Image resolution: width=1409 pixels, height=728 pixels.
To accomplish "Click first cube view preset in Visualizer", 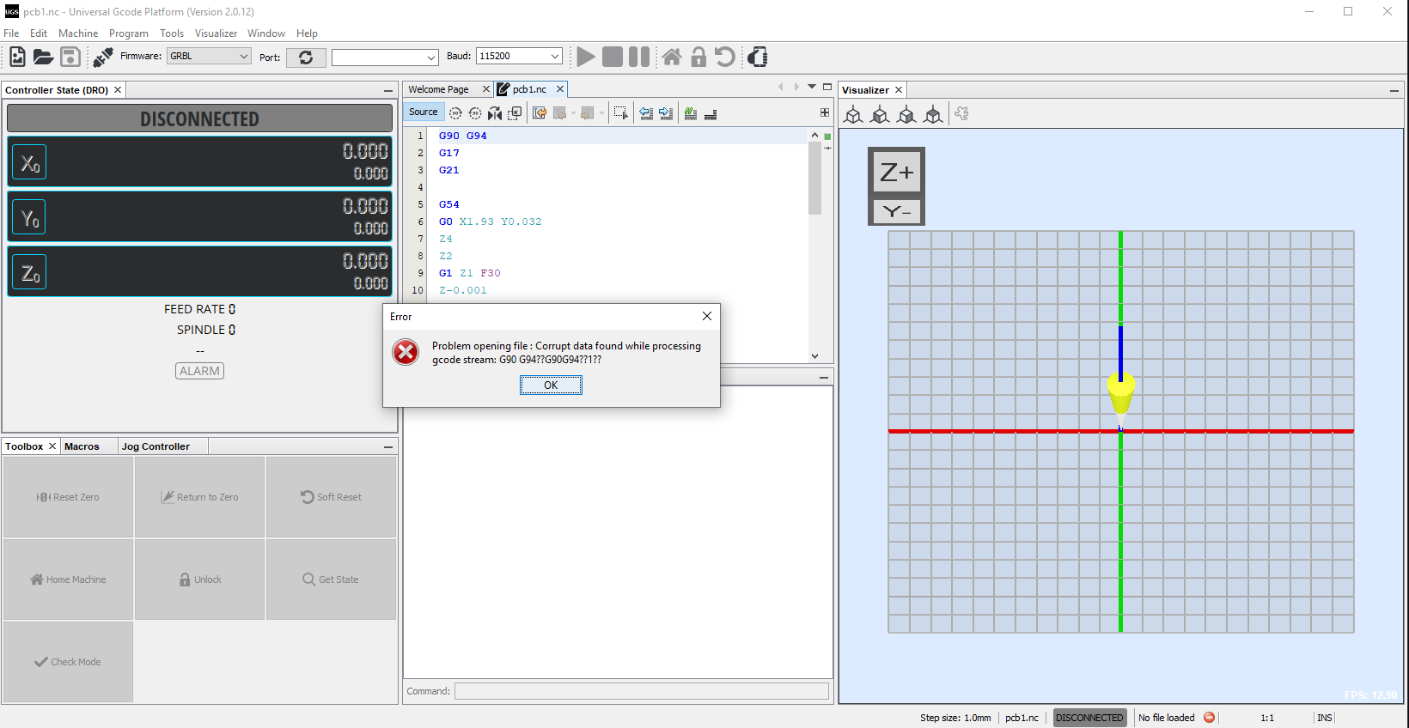I will tap(853, 115).
